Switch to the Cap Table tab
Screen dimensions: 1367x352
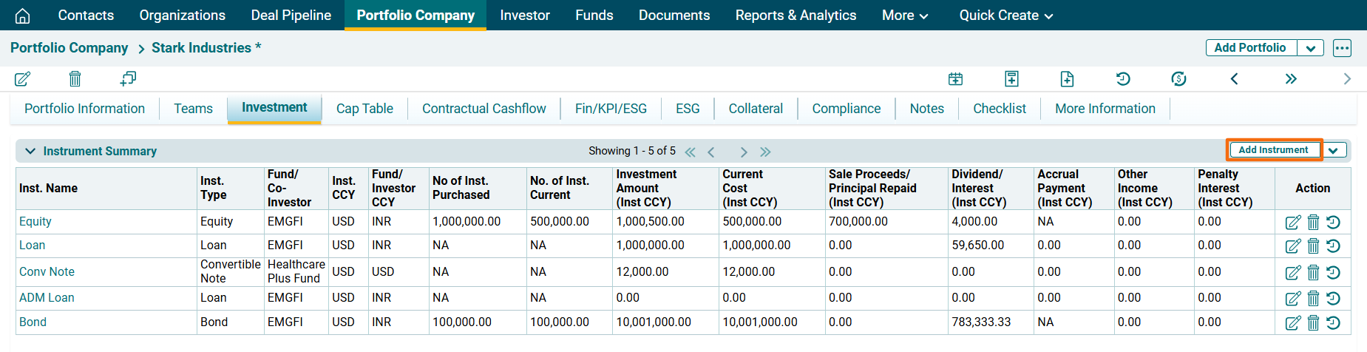click(364, 109)
